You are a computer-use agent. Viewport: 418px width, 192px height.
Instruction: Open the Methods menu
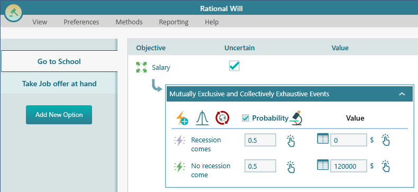(x=129, y=22)
